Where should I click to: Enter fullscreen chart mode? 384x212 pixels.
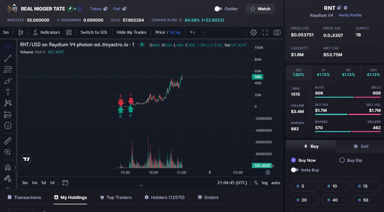[265, 32]
